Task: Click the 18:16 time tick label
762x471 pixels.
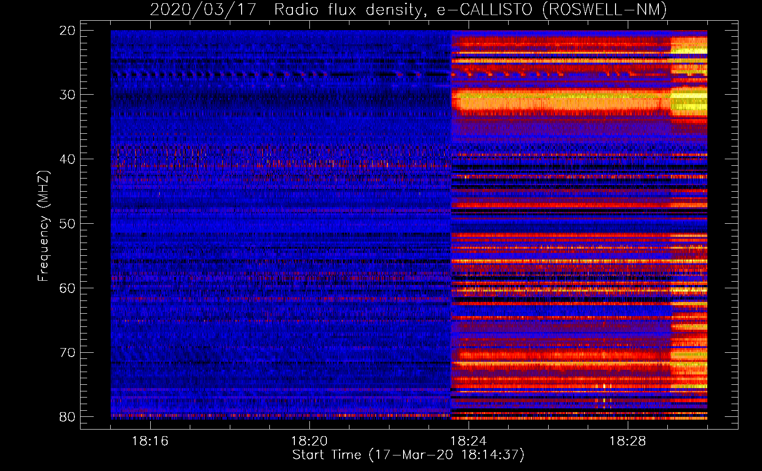Action: [150, 441]
